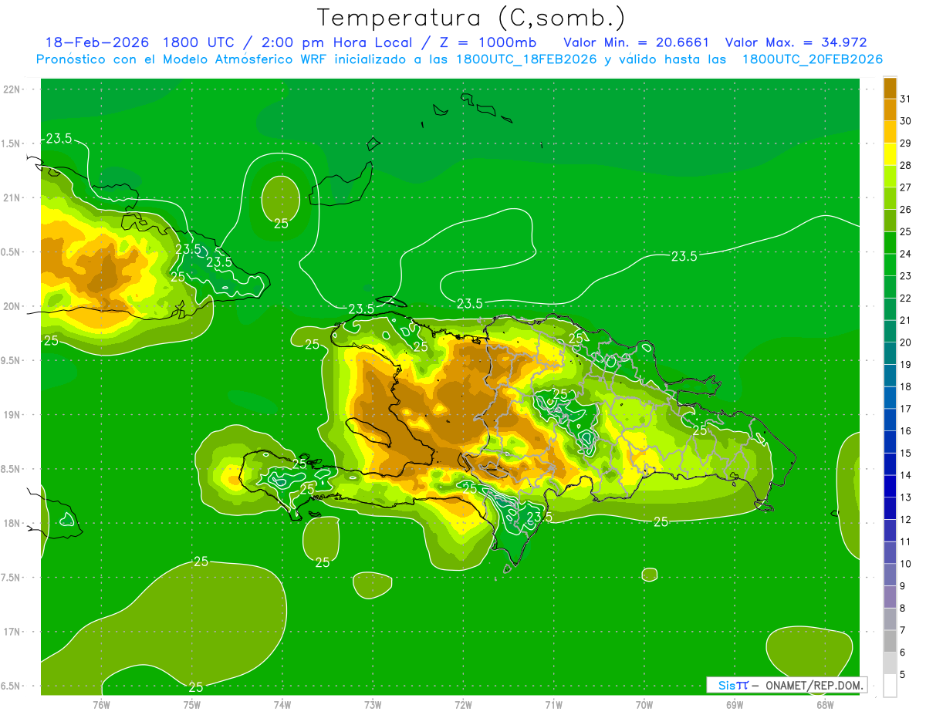Click the '21N' latitude axis label
The height and width of the screenshot is (715, 926).
(x=13, y=197)
